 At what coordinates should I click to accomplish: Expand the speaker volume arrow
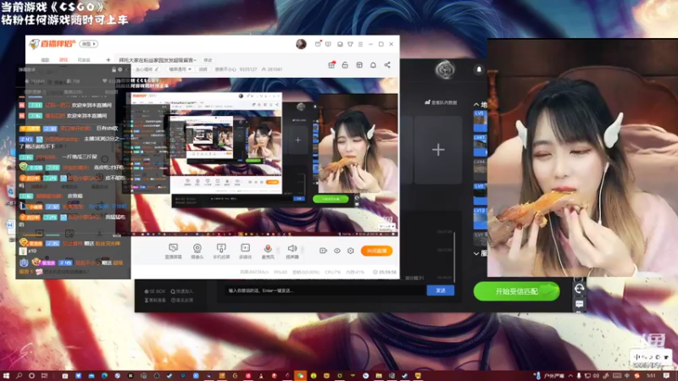pos(303,249)
